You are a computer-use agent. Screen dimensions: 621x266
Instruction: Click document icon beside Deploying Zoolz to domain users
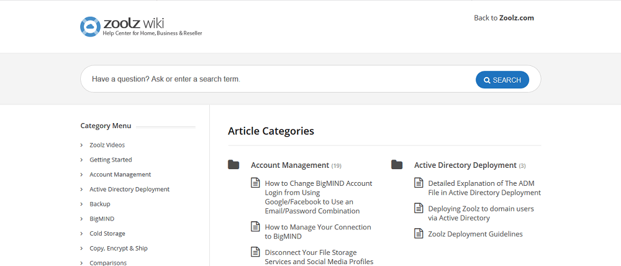point(419,208)
